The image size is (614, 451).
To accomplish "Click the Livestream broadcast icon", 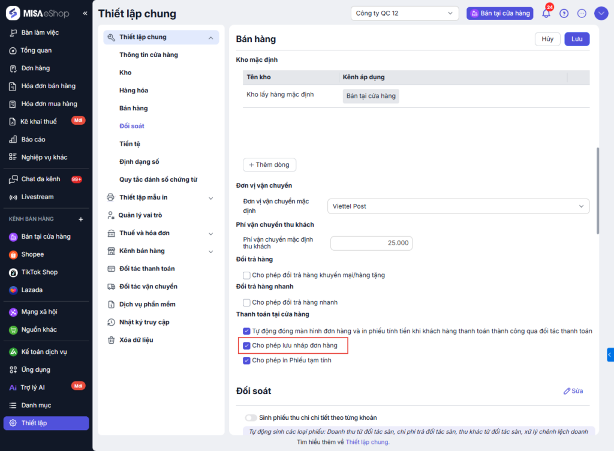I will pyautogui.click(x=13, y=197).
